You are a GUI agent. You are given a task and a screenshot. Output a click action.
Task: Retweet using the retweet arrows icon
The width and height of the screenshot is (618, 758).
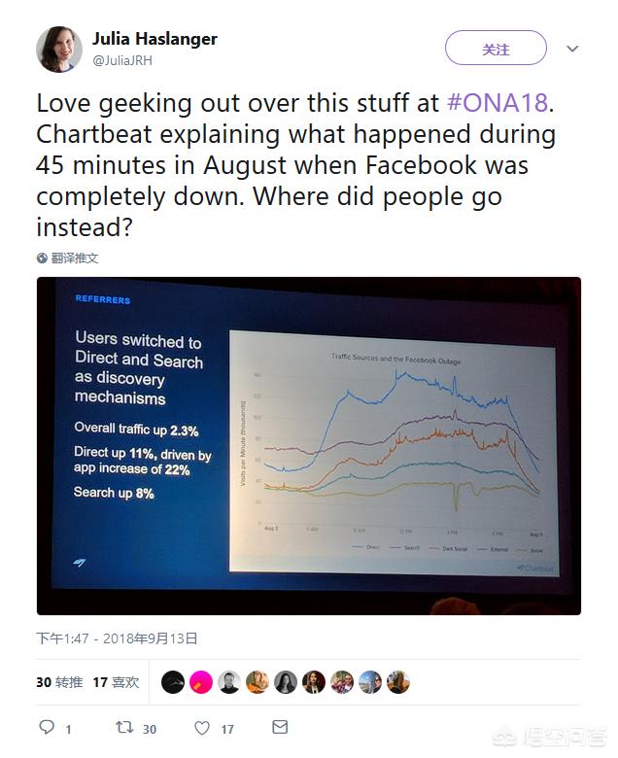pos(123,727)
